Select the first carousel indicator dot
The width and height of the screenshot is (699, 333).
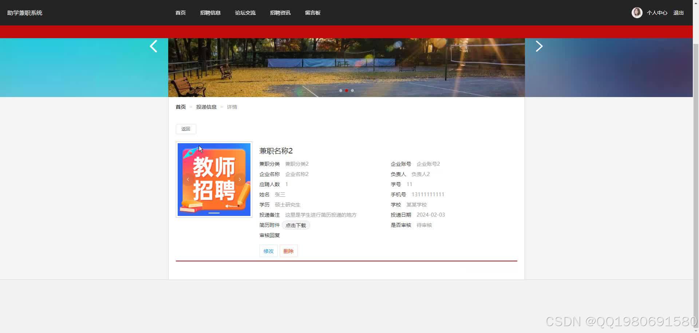point(341,91)
